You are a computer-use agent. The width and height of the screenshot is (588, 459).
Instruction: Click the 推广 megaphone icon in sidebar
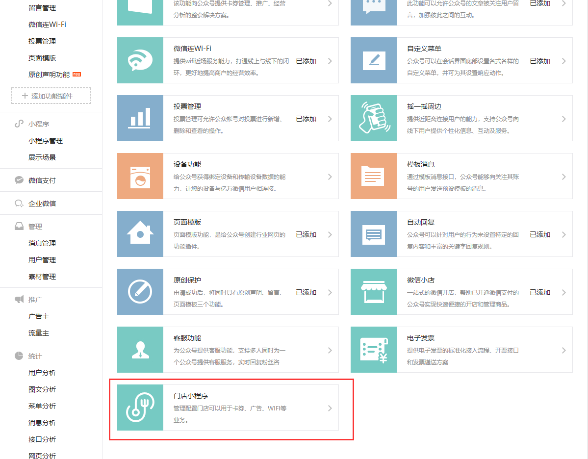tap(19, 299)
